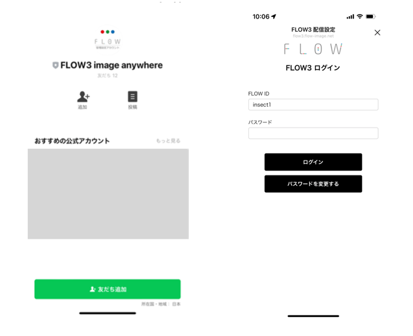
Task: Tap the FLOW3 image anywhere account name
Action: coord(111,66)
